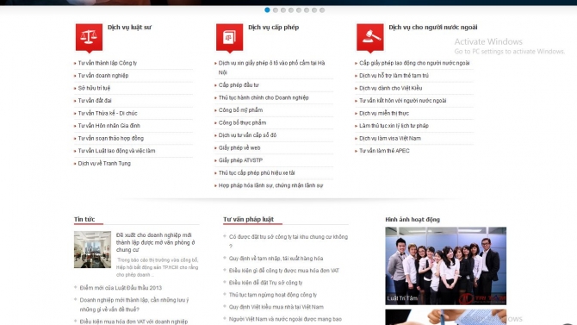Image resolution: width=577 pixels, height=325 pixels.
Task: Open Tư vấn đất đai link
Action: (x=95, y=101)
